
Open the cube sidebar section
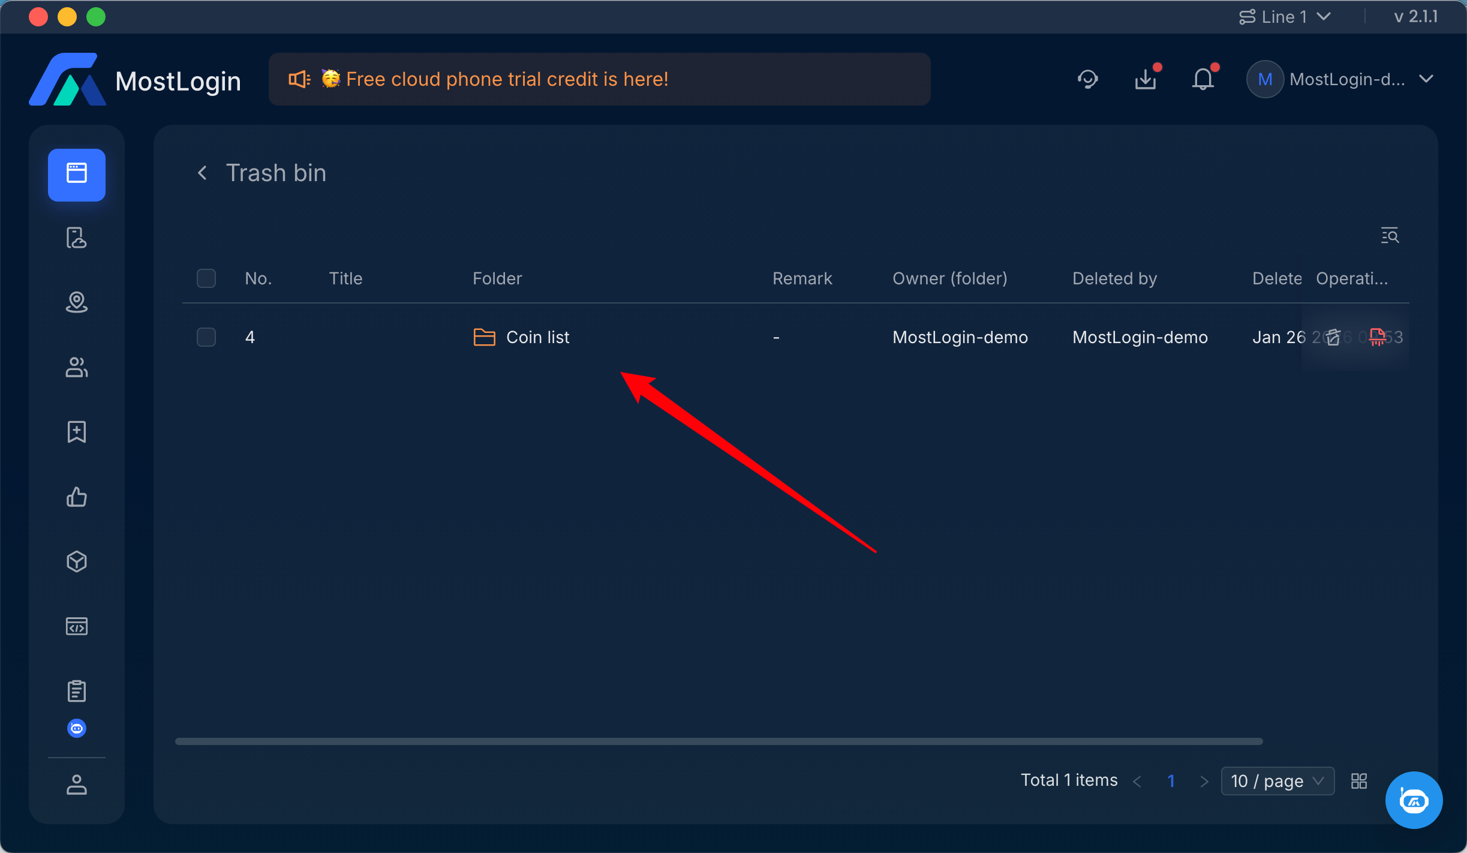(77, 561)
